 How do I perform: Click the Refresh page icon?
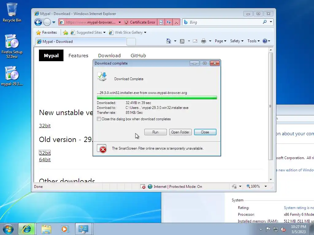pyautogui.click(x=169, y=22)
